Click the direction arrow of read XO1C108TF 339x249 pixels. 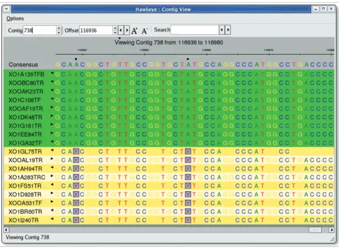tap(52, 99)
